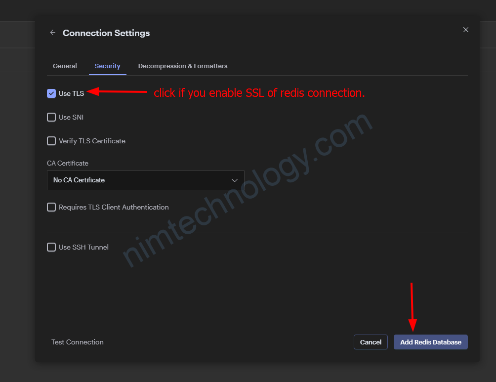Tick the Verify TLS Certificate checkbox
496x382 pixels.
51,141
